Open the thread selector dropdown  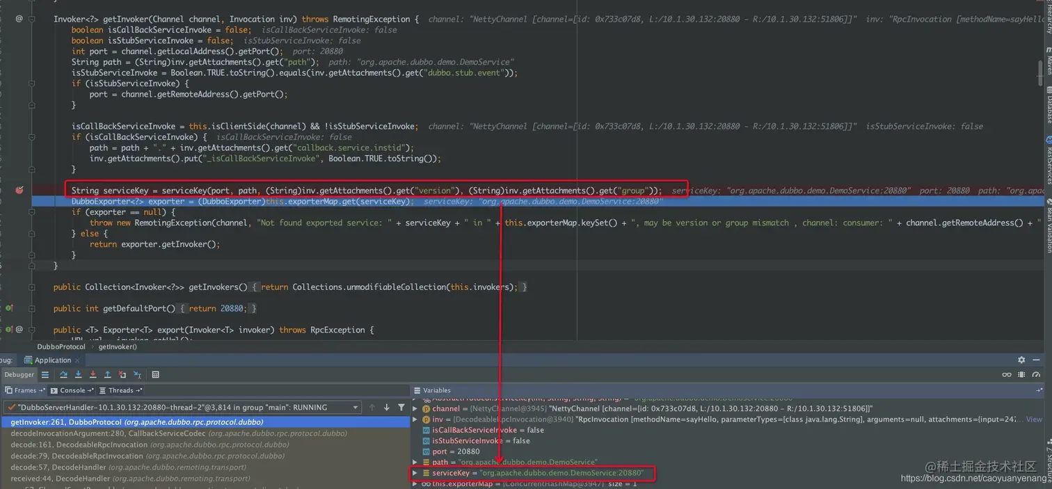coord(182,407)
